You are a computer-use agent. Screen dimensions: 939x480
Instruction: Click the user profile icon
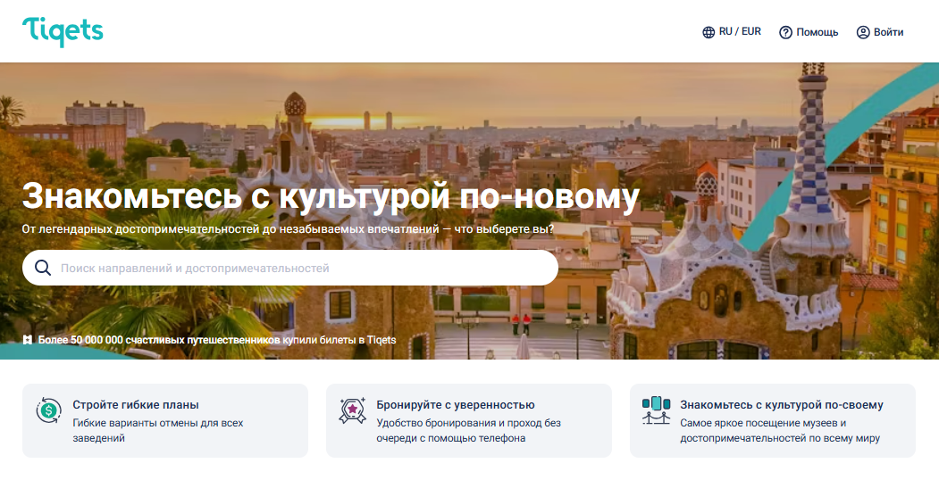pyautogui.click(x=863, y=32)
